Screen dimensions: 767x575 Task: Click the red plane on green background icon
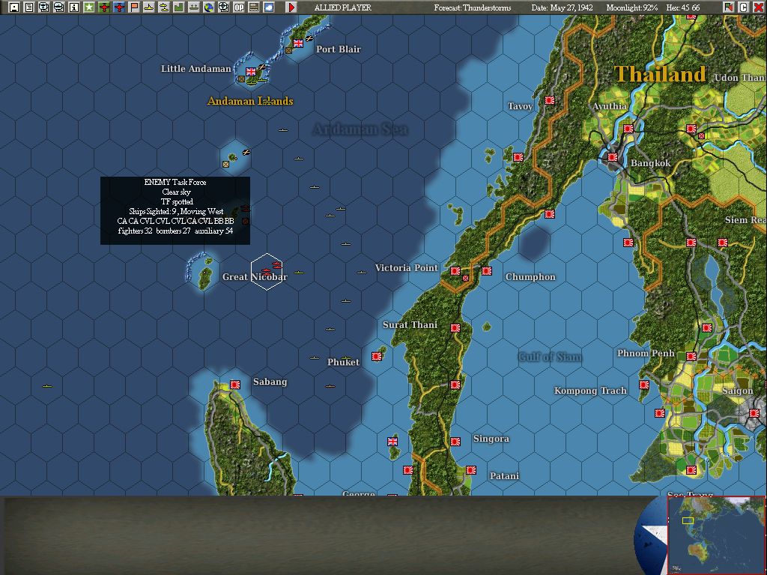coord(103,7)
